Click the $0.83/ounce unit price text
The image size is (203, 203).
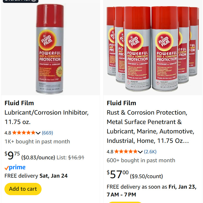coord(38,157)
